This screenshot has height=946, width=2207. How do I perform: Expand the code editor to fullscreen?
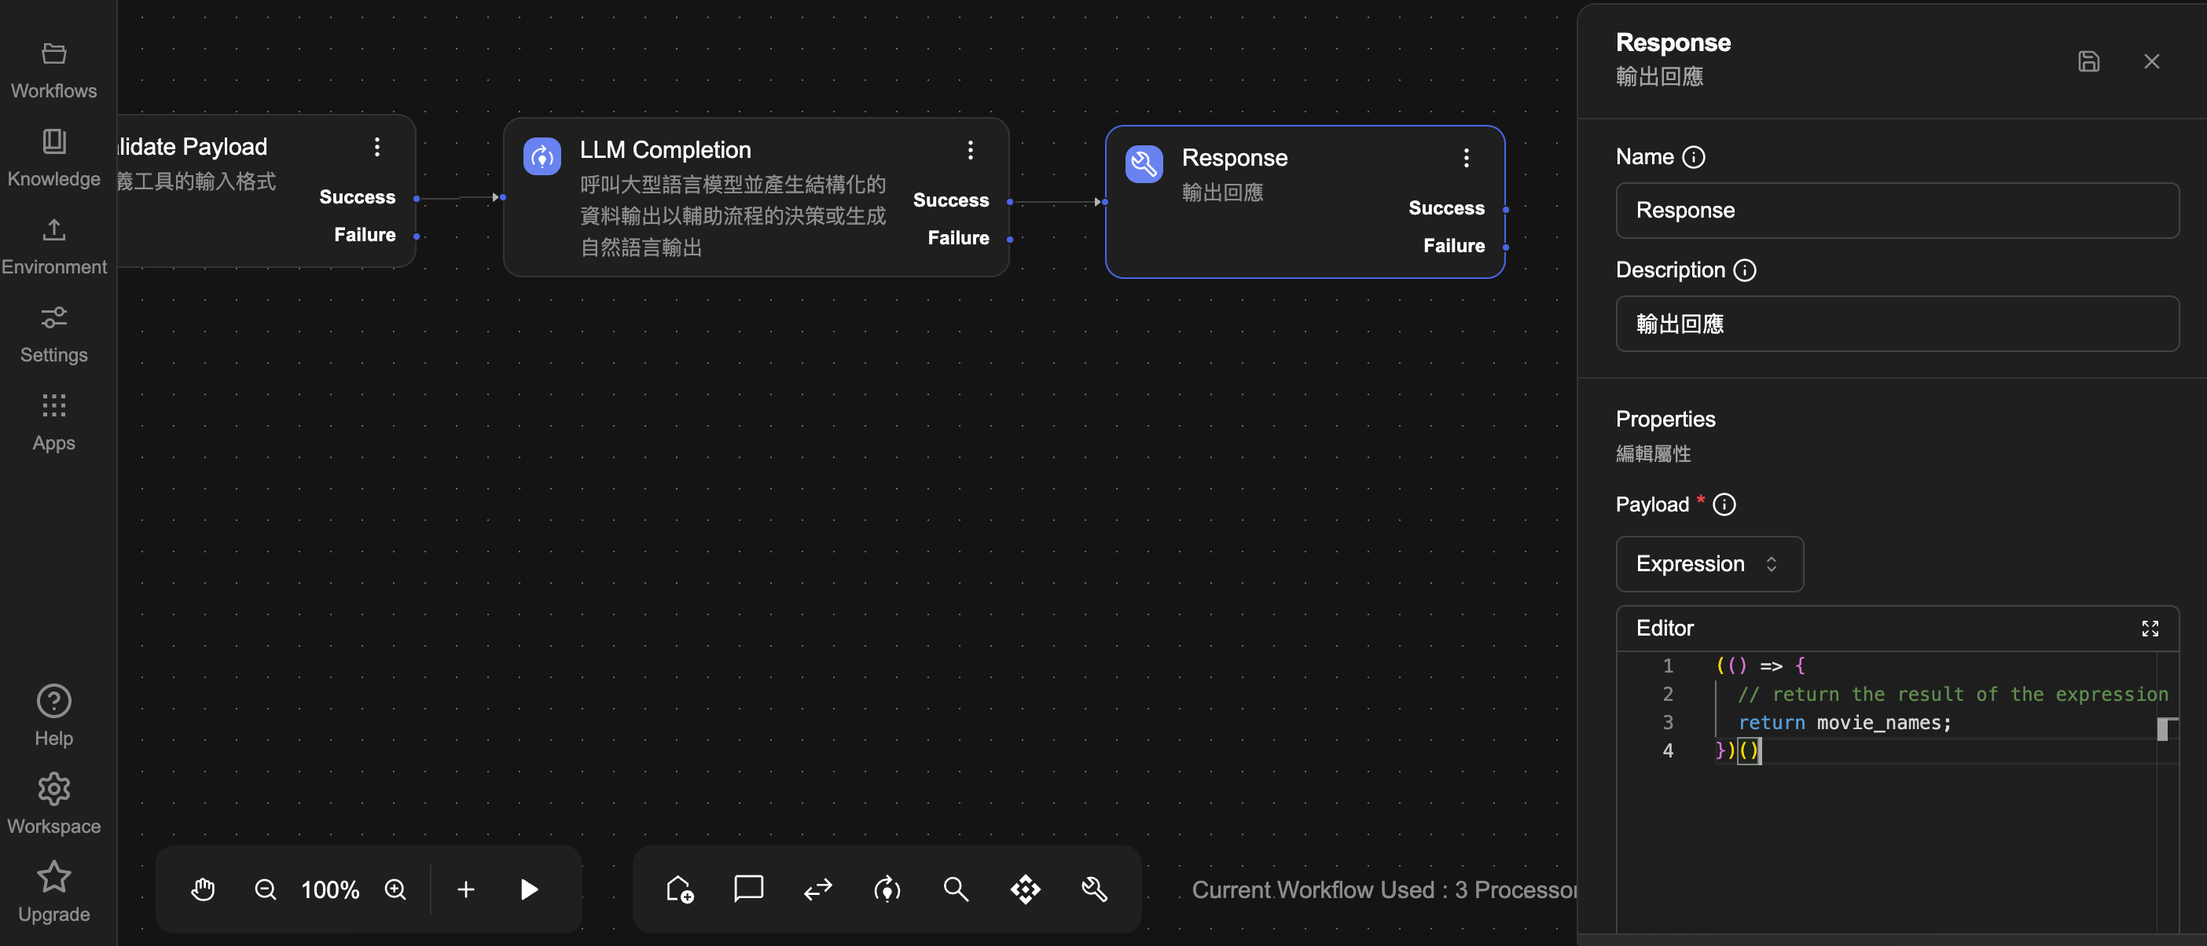click(x=2150, y=629)
